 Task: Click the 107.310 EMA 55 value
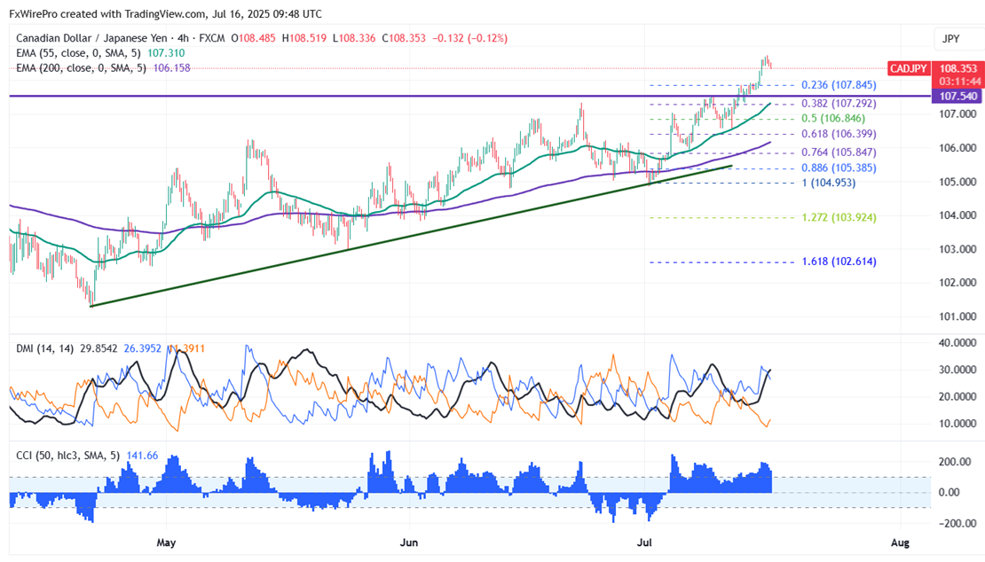point(167,53)
